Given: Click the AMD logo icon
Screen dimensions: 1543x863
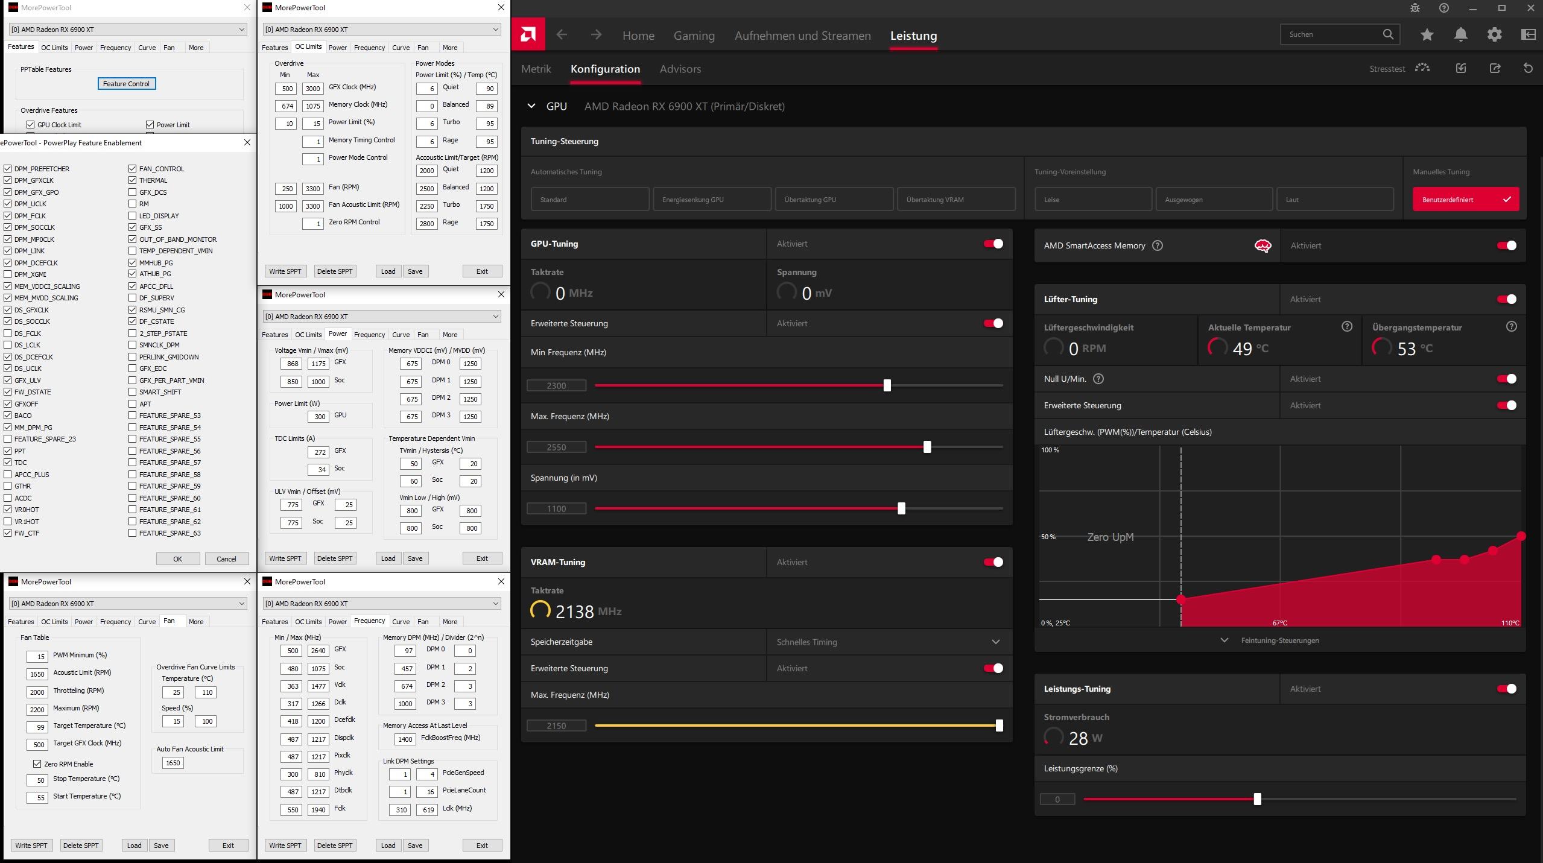Looking at the screenshot, I should [528, 34].
